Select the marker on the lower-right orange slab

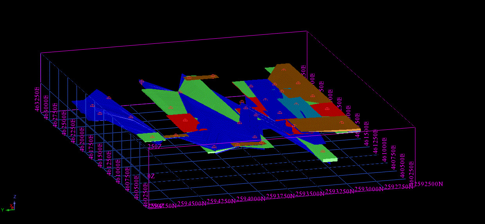point(342,122)
